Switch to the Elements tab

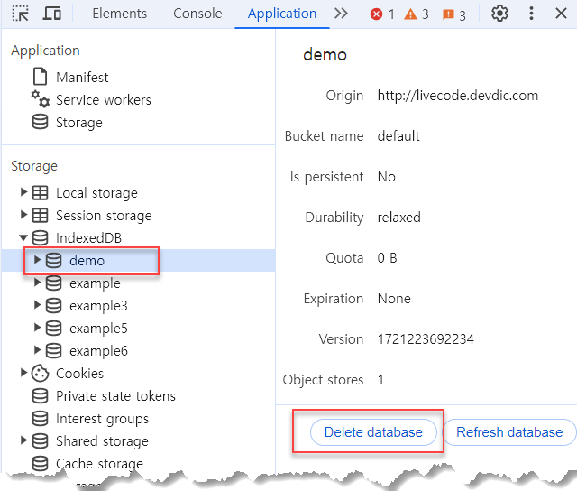[119, 14]
